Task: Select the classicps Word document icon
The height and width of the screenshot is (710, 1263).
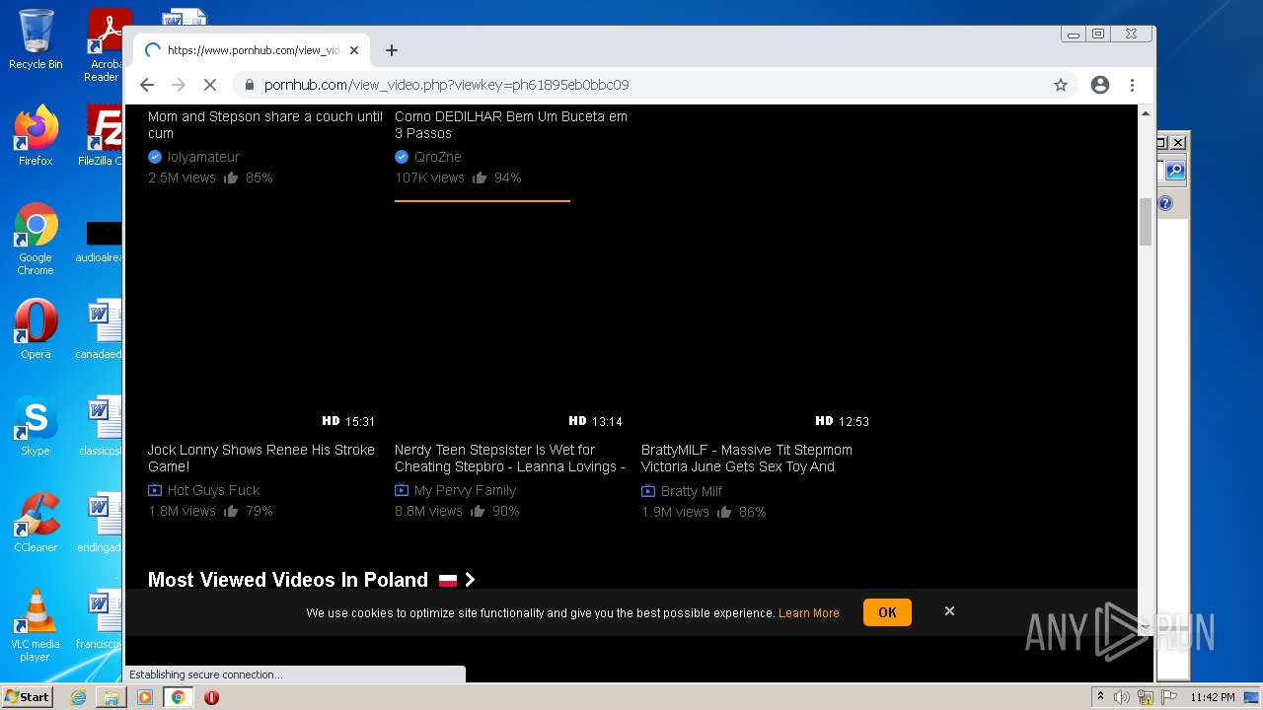Action: (x=101, y=425)
